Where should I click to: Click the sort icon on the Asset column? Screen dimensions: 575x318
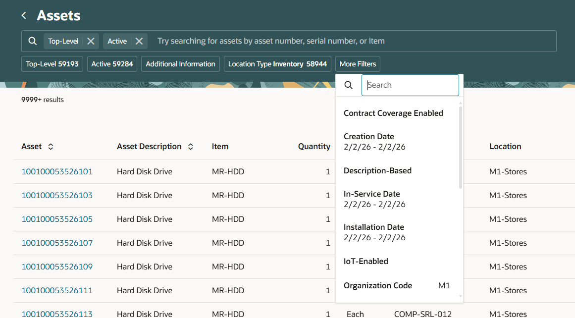[50, 146]
